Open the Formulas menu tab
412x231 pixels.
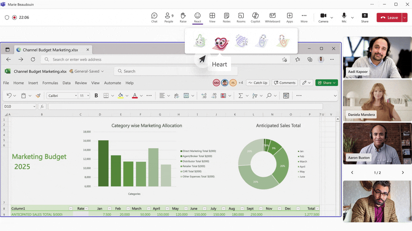click(x=50, y=83)
